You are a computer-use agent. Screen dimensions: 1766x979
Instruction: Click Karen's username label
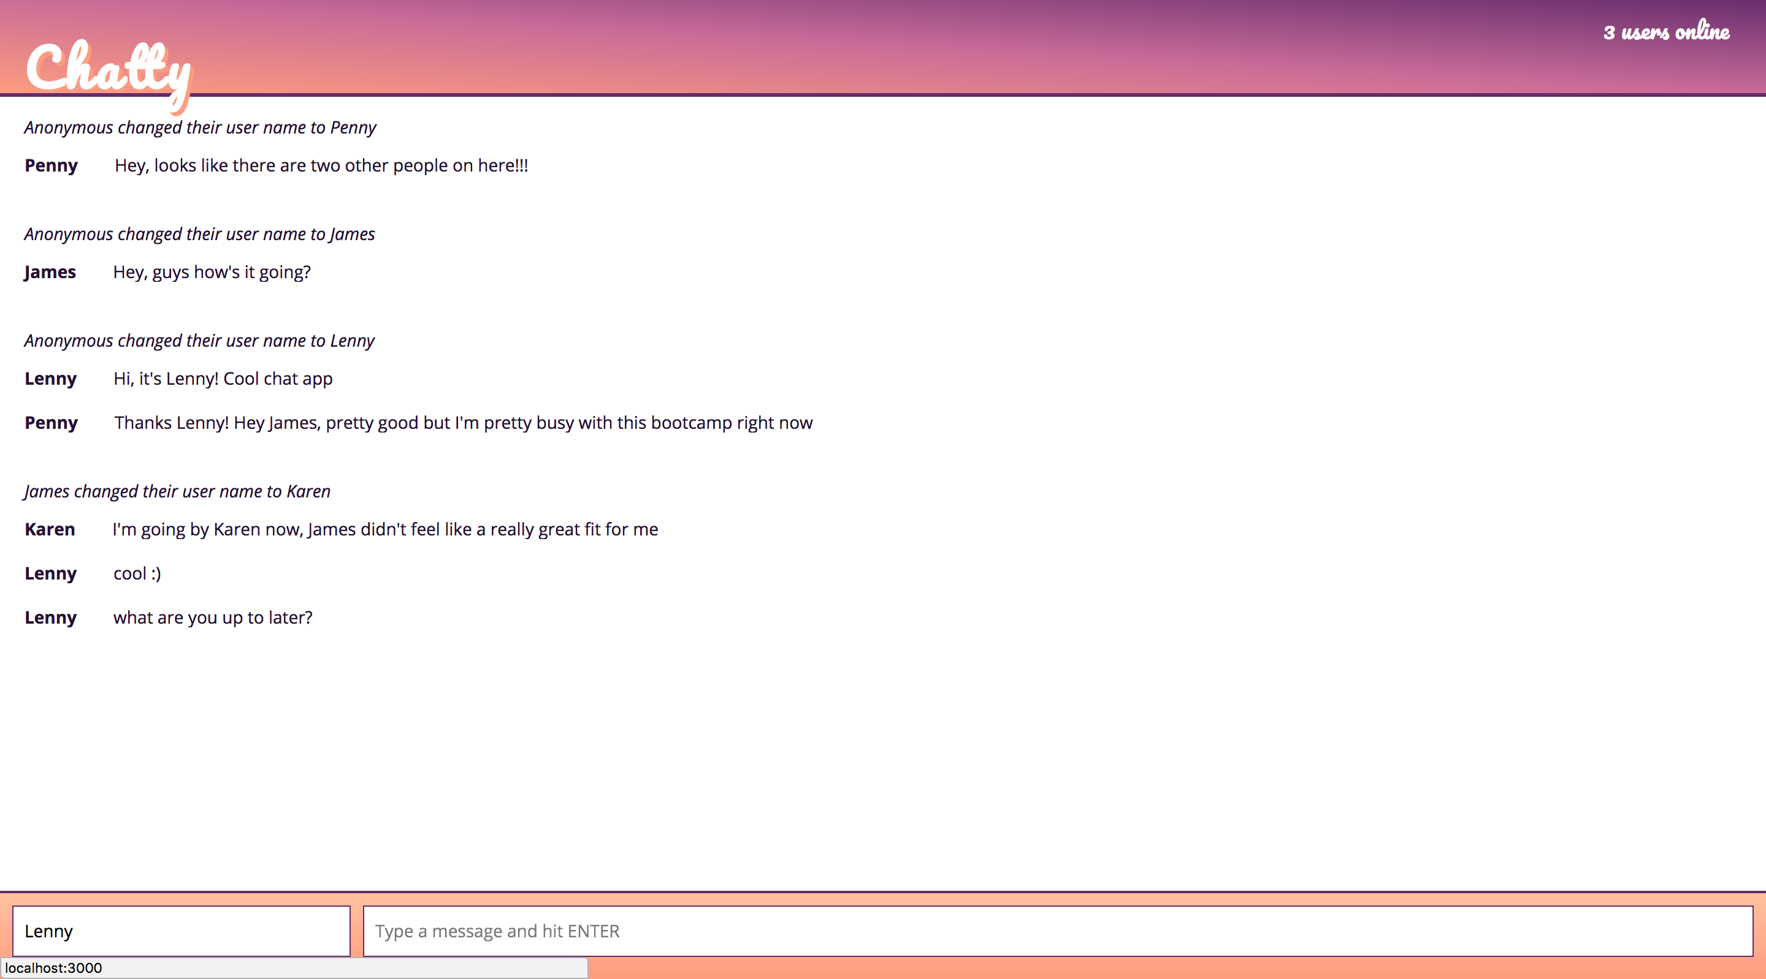coord(50,529)
